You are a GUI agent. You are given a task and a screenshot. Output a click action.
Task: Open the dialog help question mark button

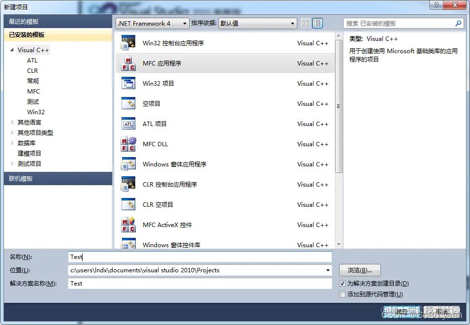(436, 5)
